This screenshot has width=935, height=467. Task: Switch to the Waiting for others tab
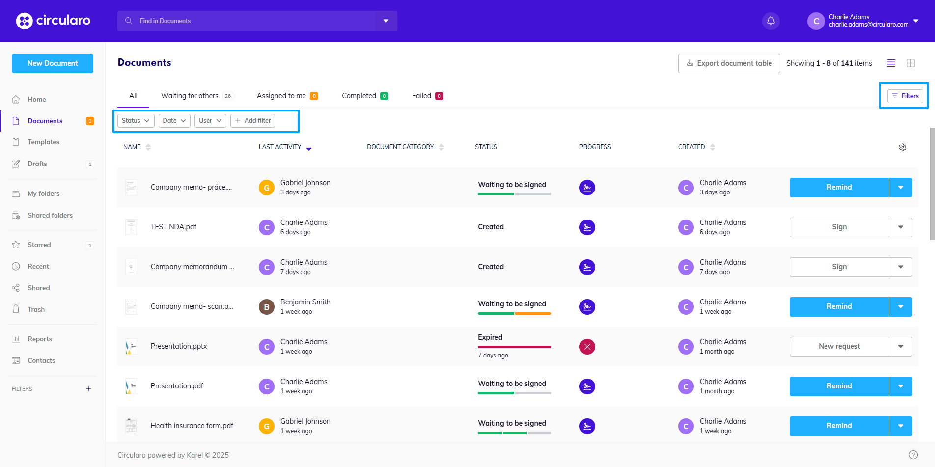(190, 96)
